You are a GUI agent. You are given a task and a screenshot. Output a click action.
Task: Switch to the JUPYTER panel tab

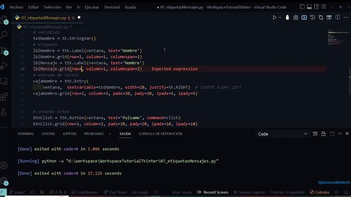[70, 134]
